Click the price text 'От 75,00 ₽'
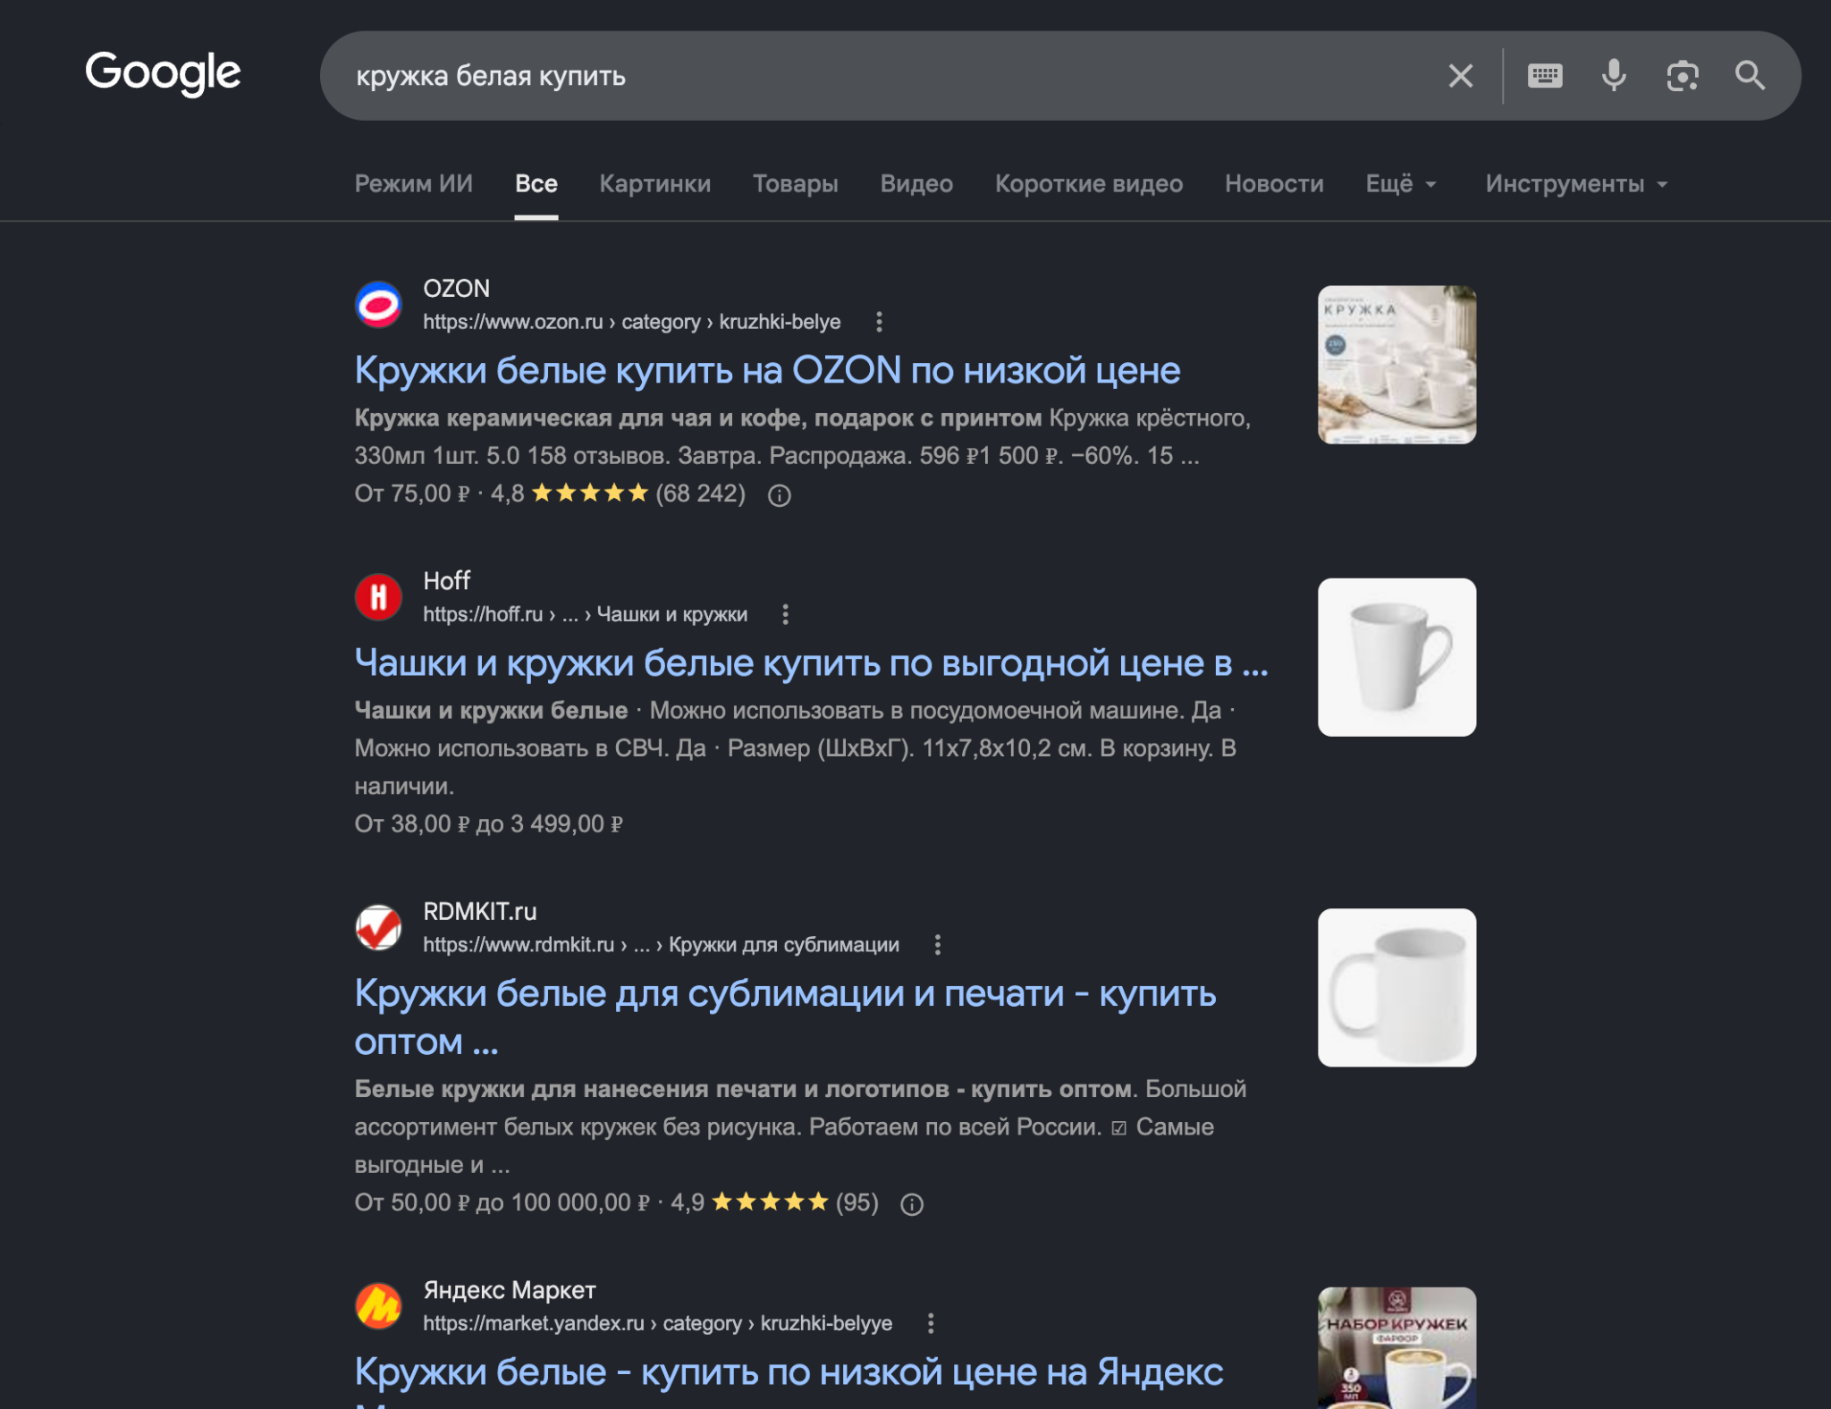The width and height of the screenshot is (1831, 1409). [412, 494]
